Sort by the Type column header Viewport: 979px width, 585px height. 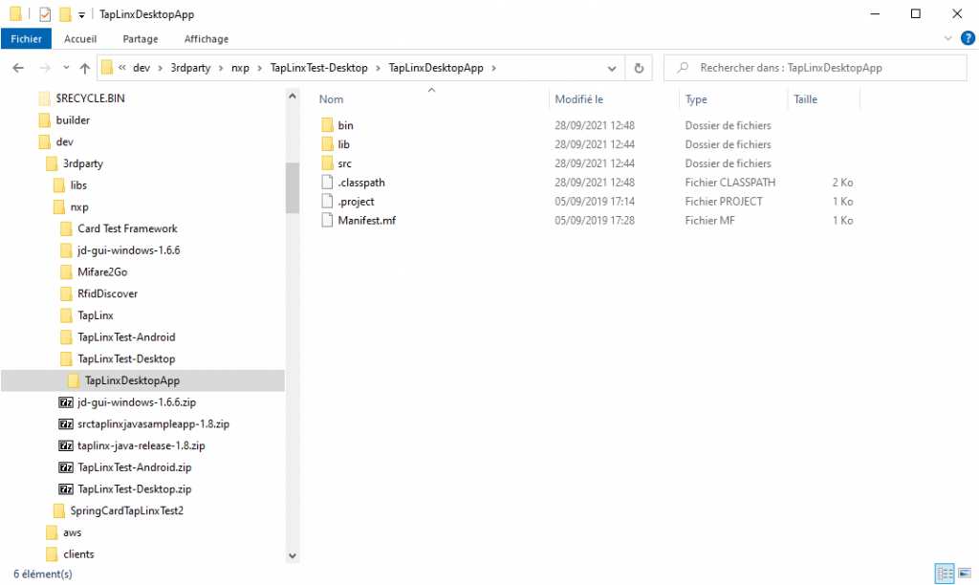tap(696, 99)
